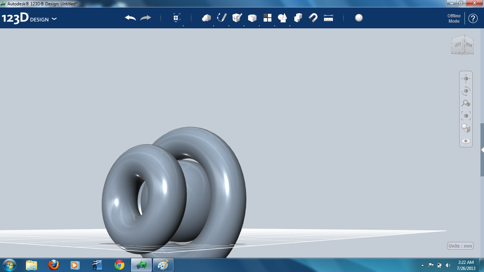Toggle visibility with the eye icon
Image resolution: width=484 pixels, height=272 pixels.
(x=466, y=141)
